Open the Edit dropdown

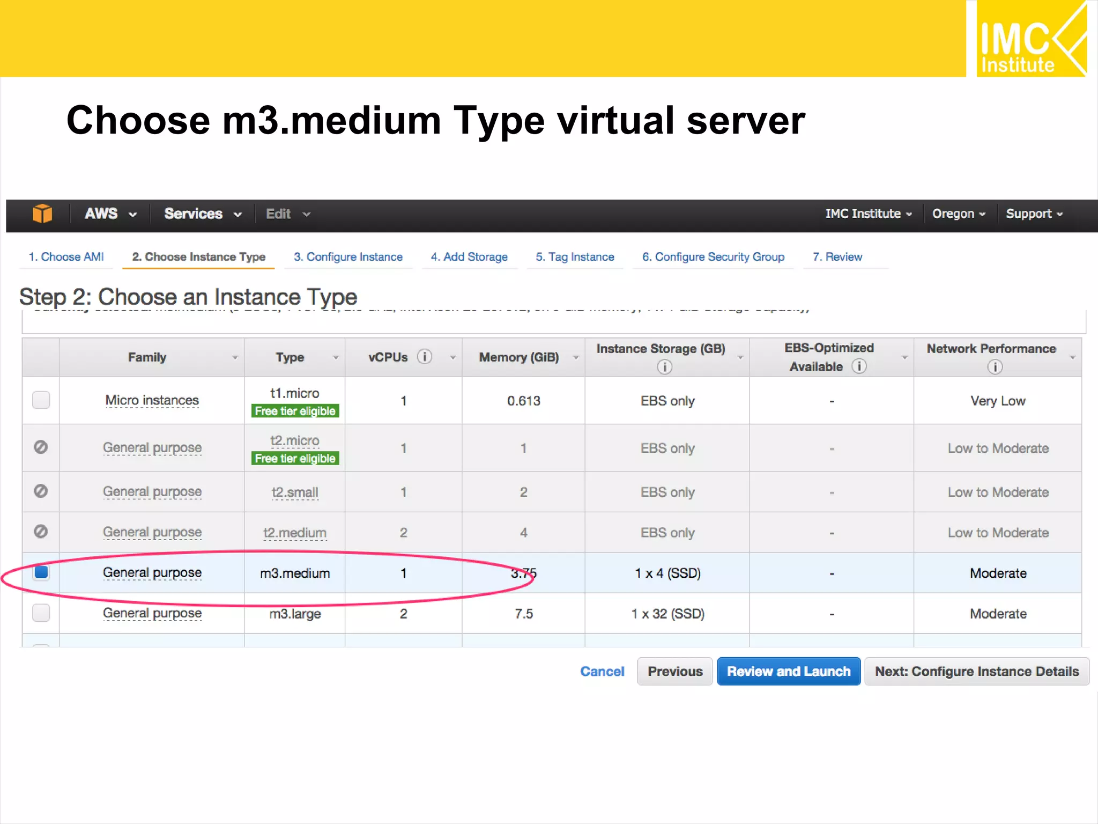tap(288, 214)
